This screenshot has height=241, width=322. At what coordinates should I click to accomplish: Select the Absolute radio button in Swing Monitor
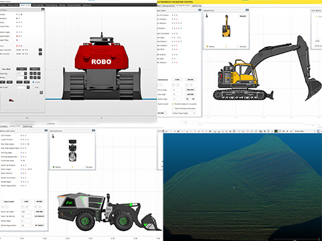pos(238,46)
